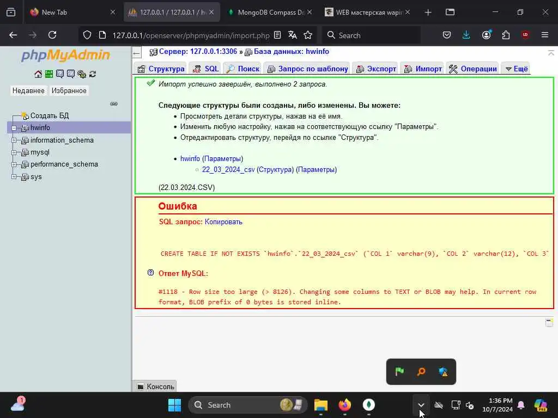The width and height of the screenshot is (558, 418).
Task: Open uBlock Origin extension icon
Action: [525, 35]
